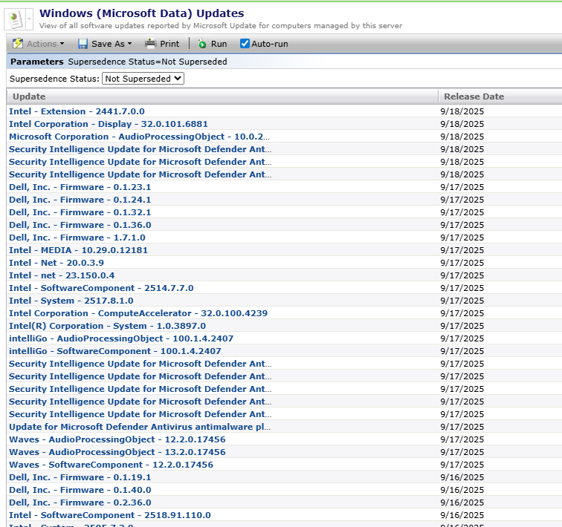Click release date of Firmware 0.1.19.1 row
Viewport: 562px width, 527px height.
pyautogui.click(x=462, y=477)
